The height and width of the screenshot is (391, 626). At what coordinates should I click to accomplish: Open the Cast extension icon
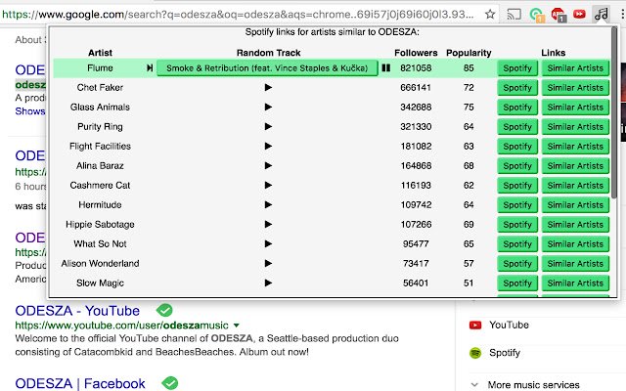(514, 15)
